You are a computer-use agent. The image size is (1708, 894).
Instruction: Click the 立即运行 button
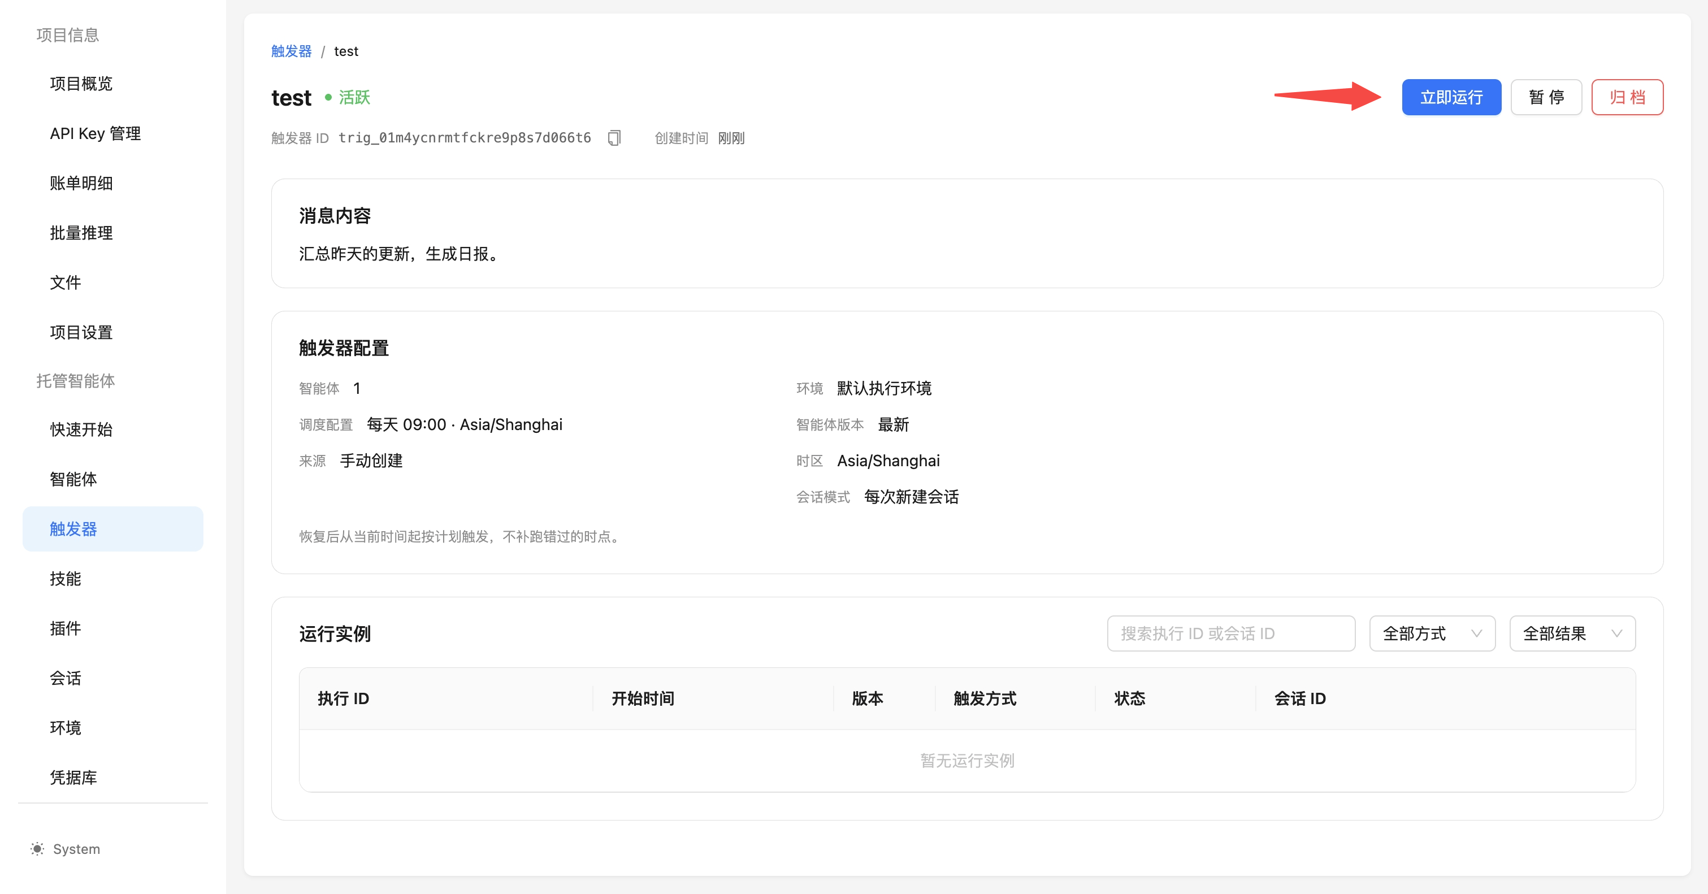pyautogui.click(x=1451, y=97)
